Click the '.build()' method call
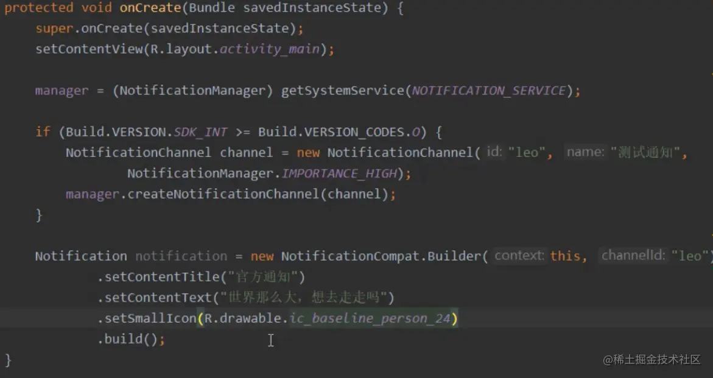 coord(127,340)
